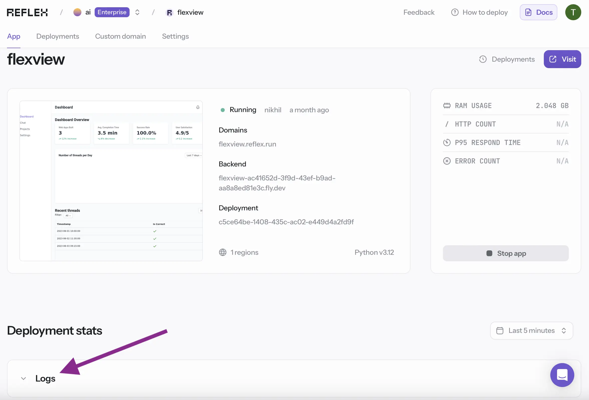This screenshot has height=400, width=589.
Task: Click the flexview.reflex.run domain link
Action: coord(247,144)
